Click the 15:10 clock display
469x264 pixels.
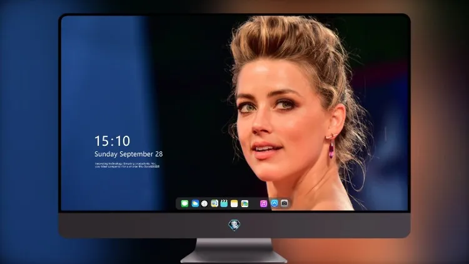112,141
